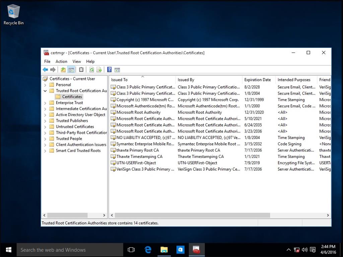
Task: Click the certmgr toolbox icon in taskbar
Action: pos(196,250)
